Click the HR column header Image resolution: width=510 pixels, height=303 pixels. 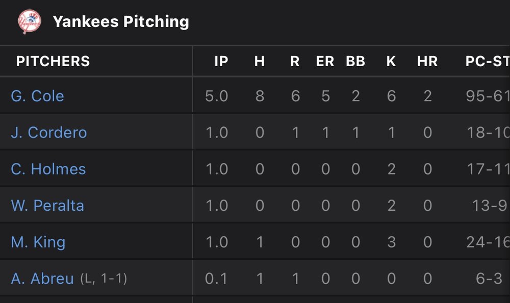click(x=427, y=62)
